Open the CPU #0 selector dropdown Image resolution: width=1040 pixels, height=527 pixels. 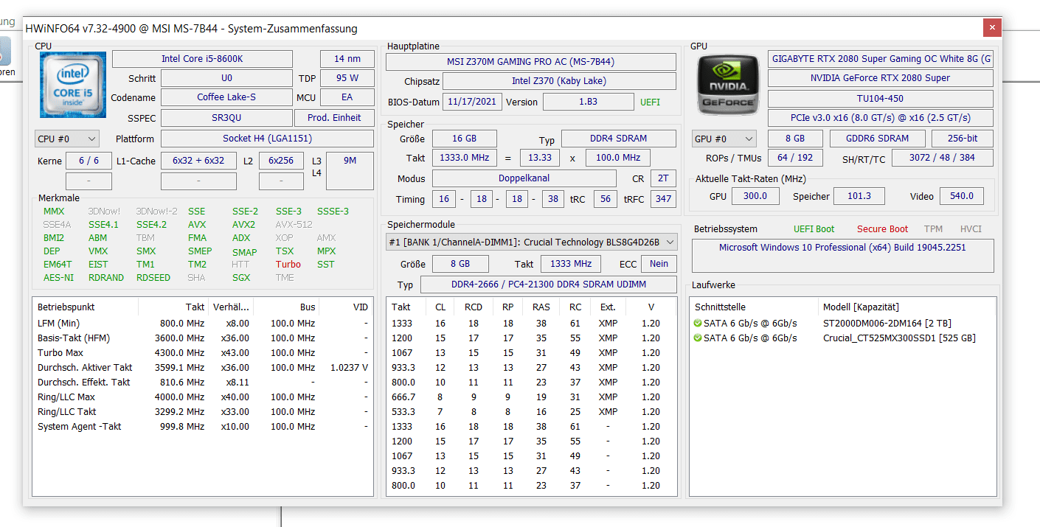click(67, 139)
